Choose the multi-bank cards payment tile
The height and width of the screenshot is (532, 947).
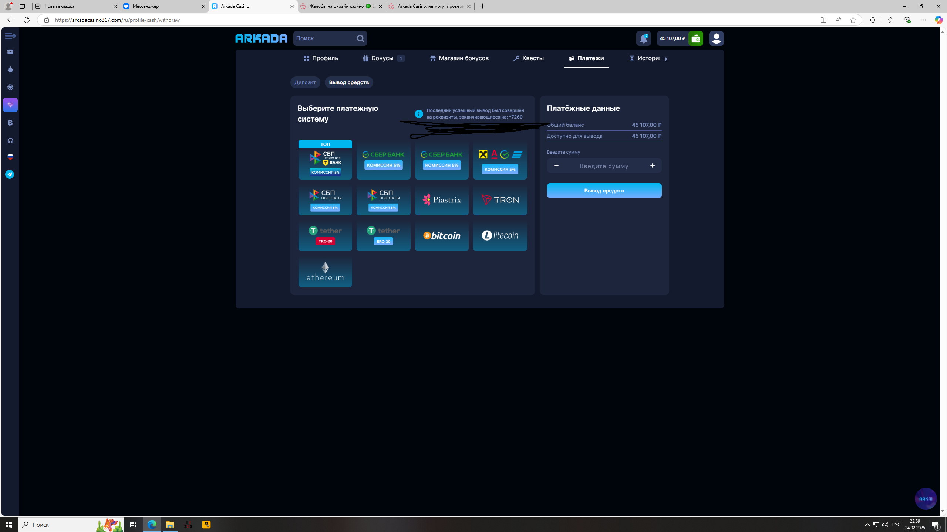click(x=500, y=160)
